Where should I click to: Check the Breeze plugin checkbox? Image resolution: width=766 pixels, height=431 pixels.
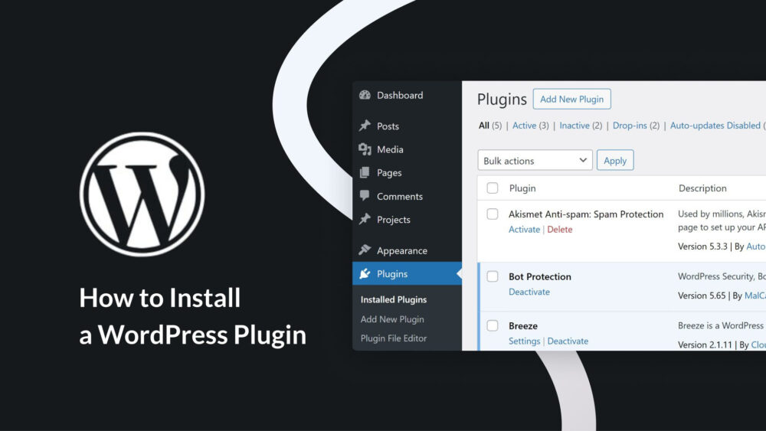493,325
